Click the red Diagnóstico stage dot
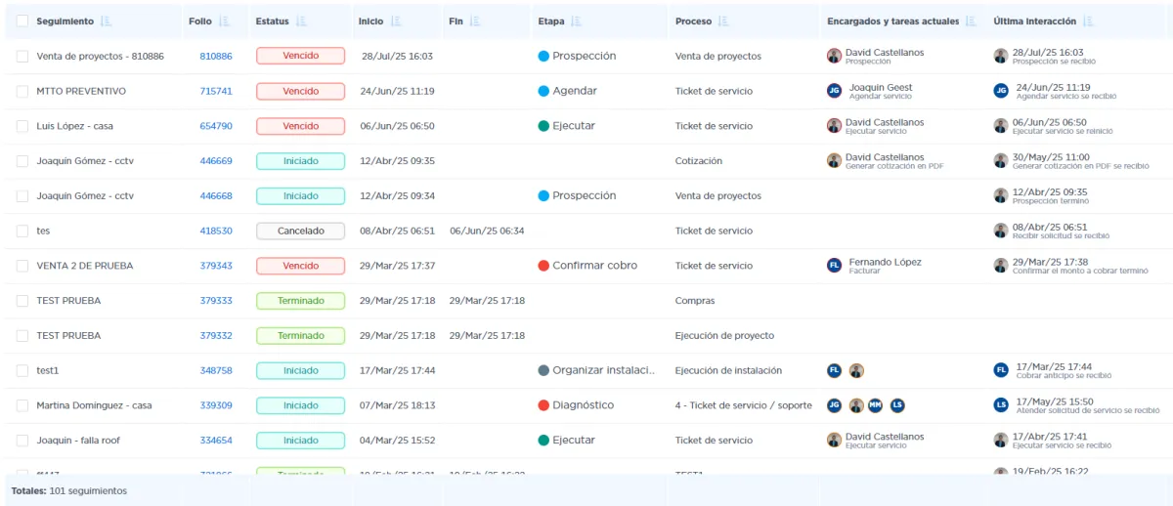 (543, 405)
